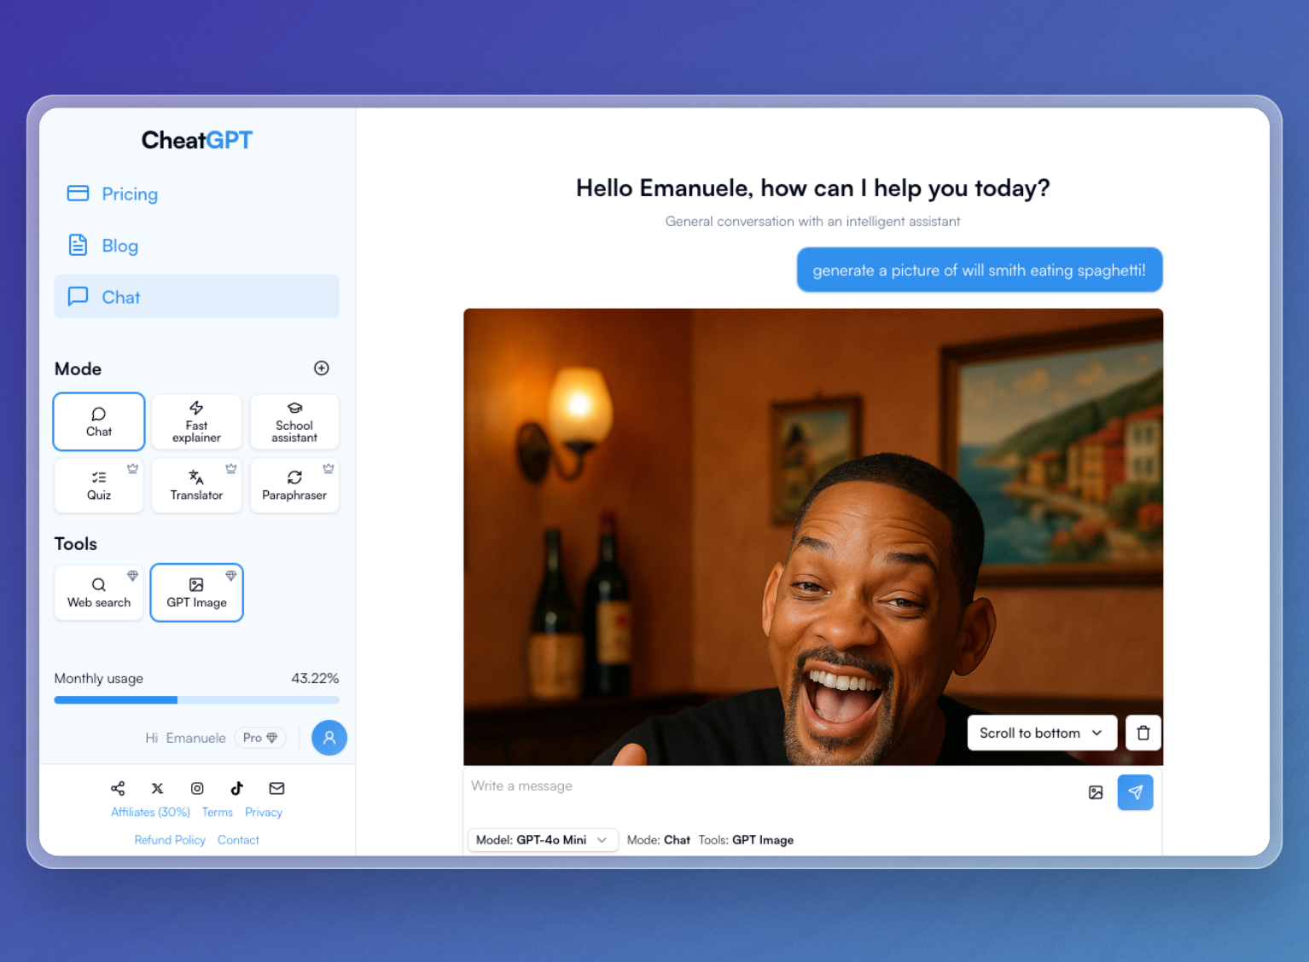
Task: Open the Affiliates (30%) link
Action: coord(150,813)
